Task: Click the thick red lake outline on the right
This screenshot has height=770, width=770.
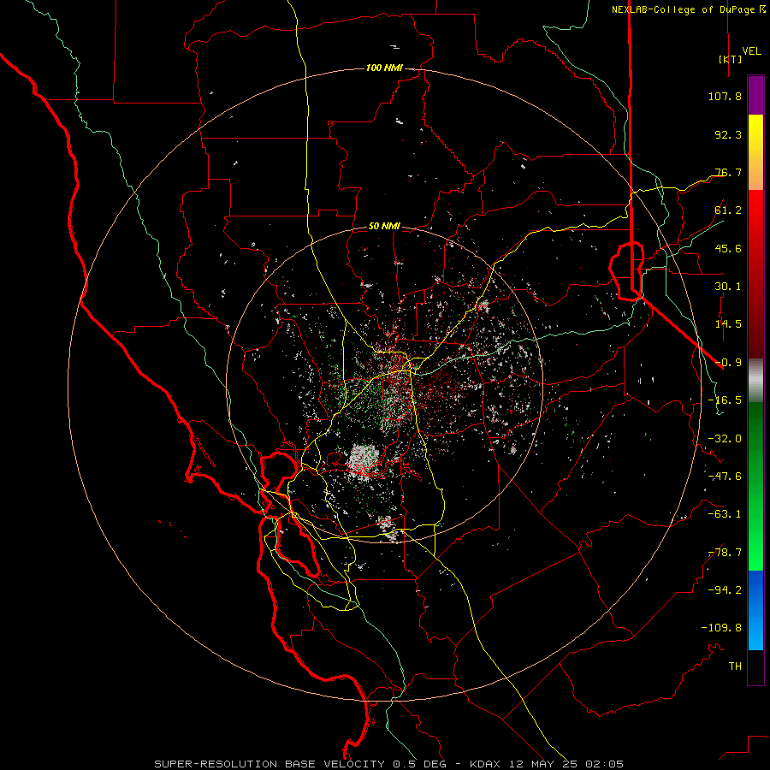Action: point(626,270)
